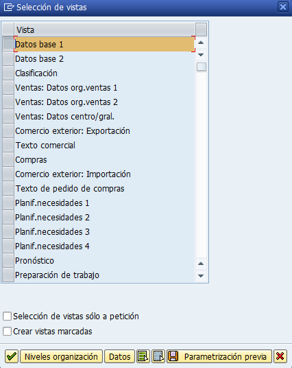This screenshot has width=292, height=368.
Task: Click top scroll up arrow of list
Action: [201, 43]
